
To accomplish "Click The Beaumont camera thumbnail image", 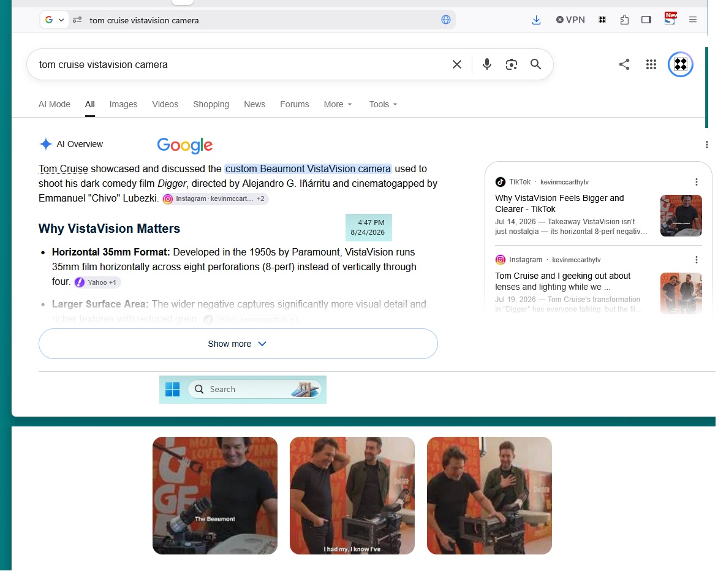I will coord(215,496).
